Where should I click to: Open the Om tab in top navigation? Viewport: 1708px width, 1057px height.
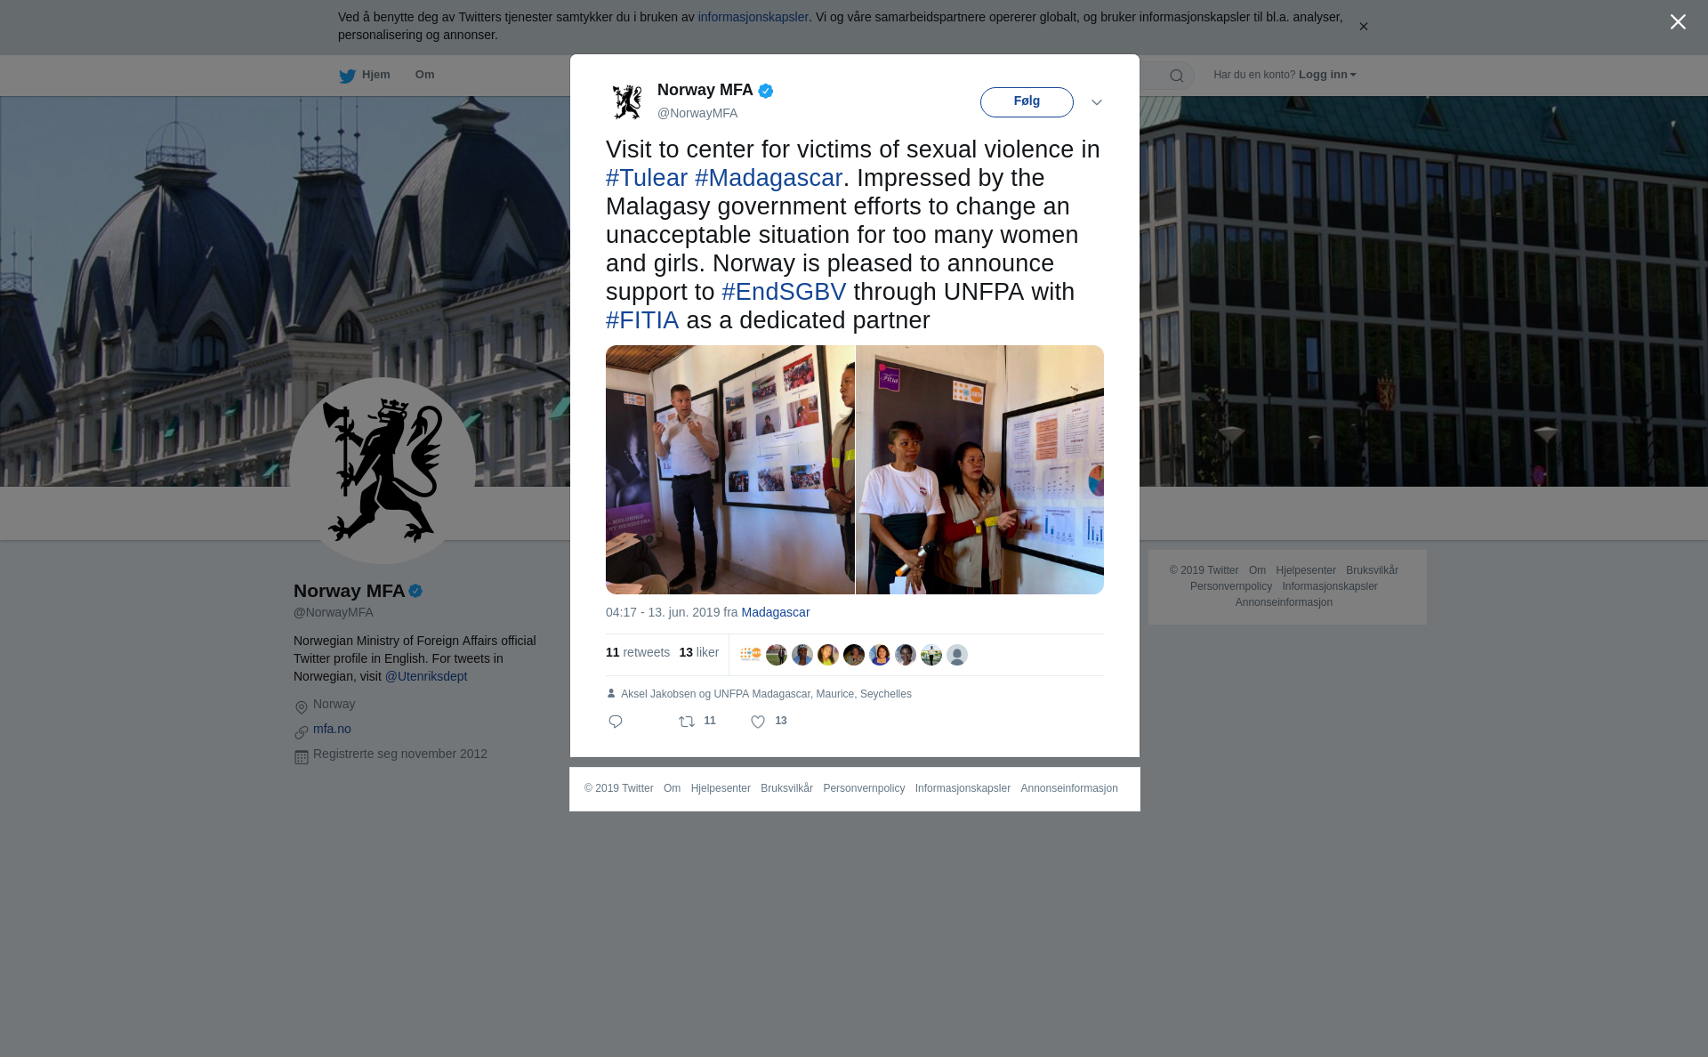tap(424, 75)
